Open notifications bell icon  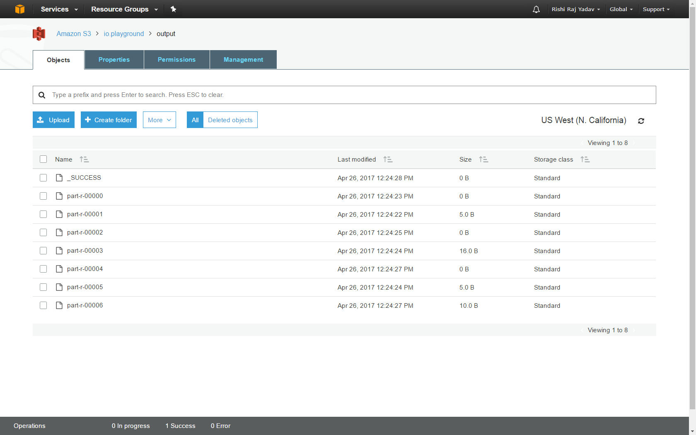click(x=536, y=9)
